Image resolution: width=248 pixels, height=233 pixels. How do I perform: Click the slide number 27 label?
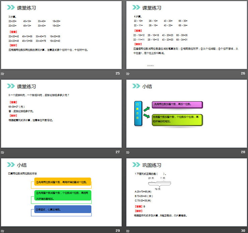118,152
